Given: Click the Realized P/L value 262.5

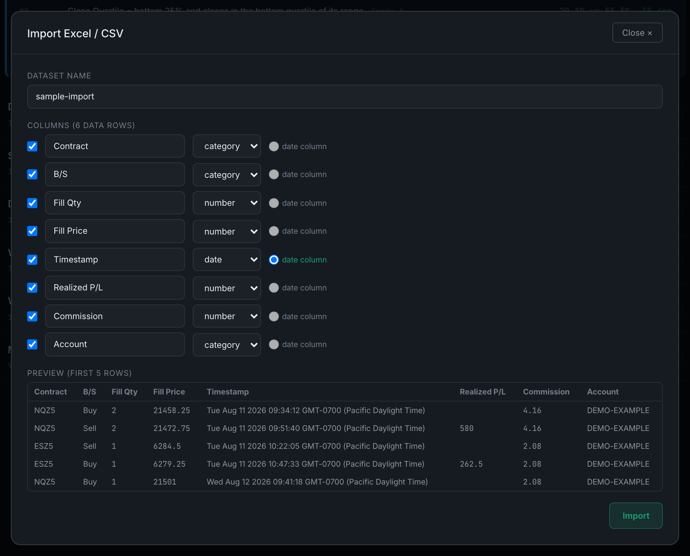Looking at the screenshot, I should 471,464.
